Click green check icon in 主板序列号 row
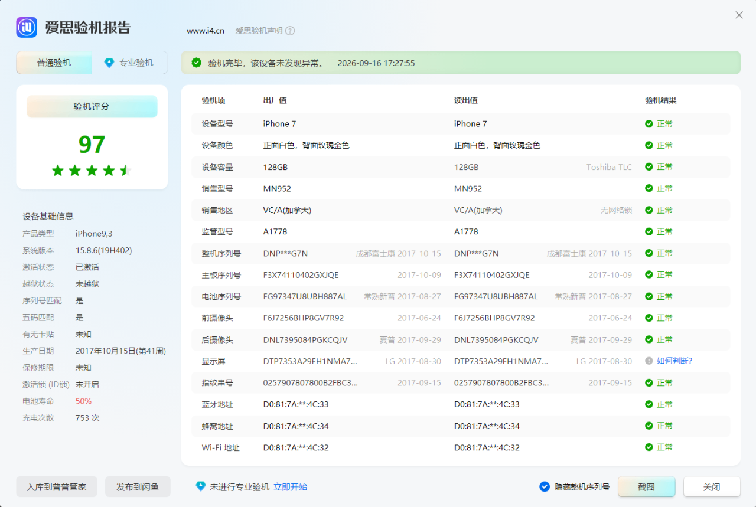 pos(649,274)
